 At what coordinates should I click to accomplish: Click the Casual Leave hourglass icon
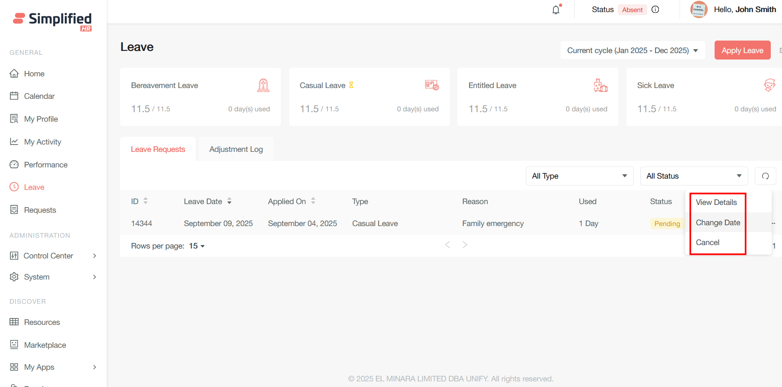(351, 85)
